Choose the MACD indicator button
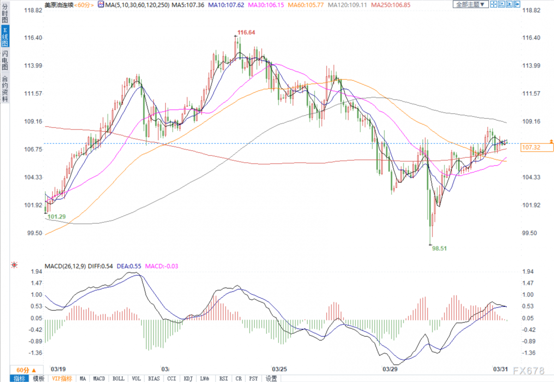The width and height of the screenshot is (554, 382). pyautogui.click(x=99, y=378)
